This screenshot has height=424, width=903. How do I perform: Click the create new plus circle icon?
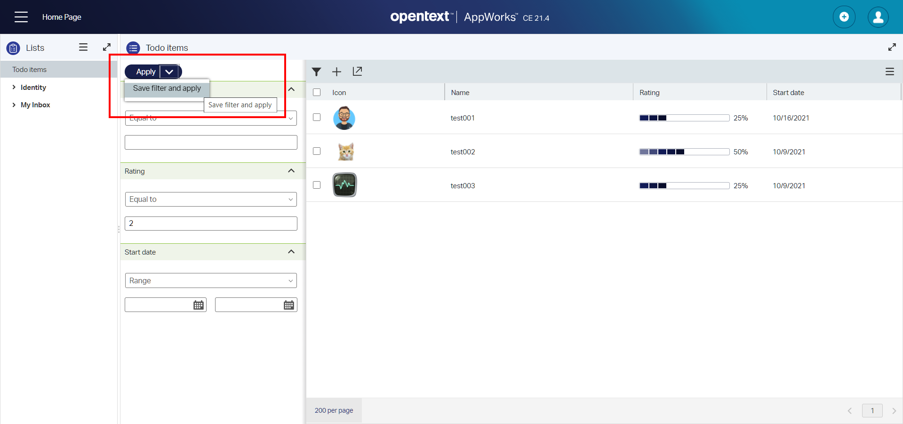pyautogui.click(x=844, y=17)
